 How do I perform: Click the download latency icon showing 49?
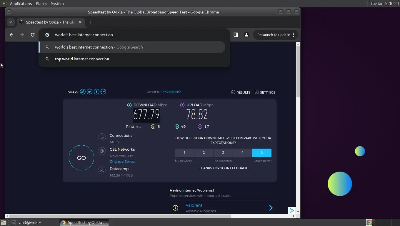pyautogui.click(x=176, y=127)
